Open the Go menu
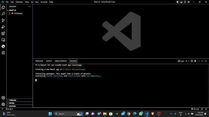 click(x=32, y=2)
